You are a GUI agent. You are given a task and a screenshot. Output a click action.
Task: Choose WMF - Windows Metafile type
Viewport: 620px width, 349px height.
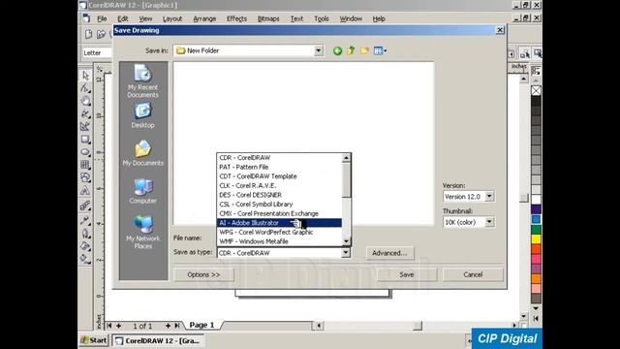[x=279, y=241]
